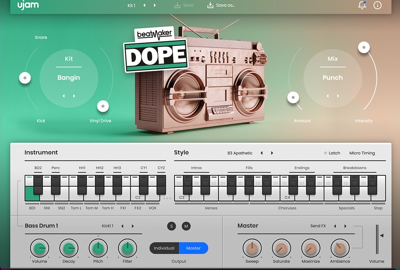400x270 pixels.
Task: Click the Bass Drum 1 Volume knob
Action: coord(40,248)
